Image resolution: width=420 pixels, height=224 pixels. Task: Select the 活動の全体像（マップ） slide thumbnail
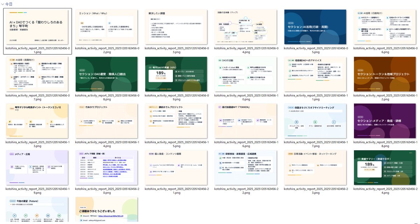tap(246, 27)
